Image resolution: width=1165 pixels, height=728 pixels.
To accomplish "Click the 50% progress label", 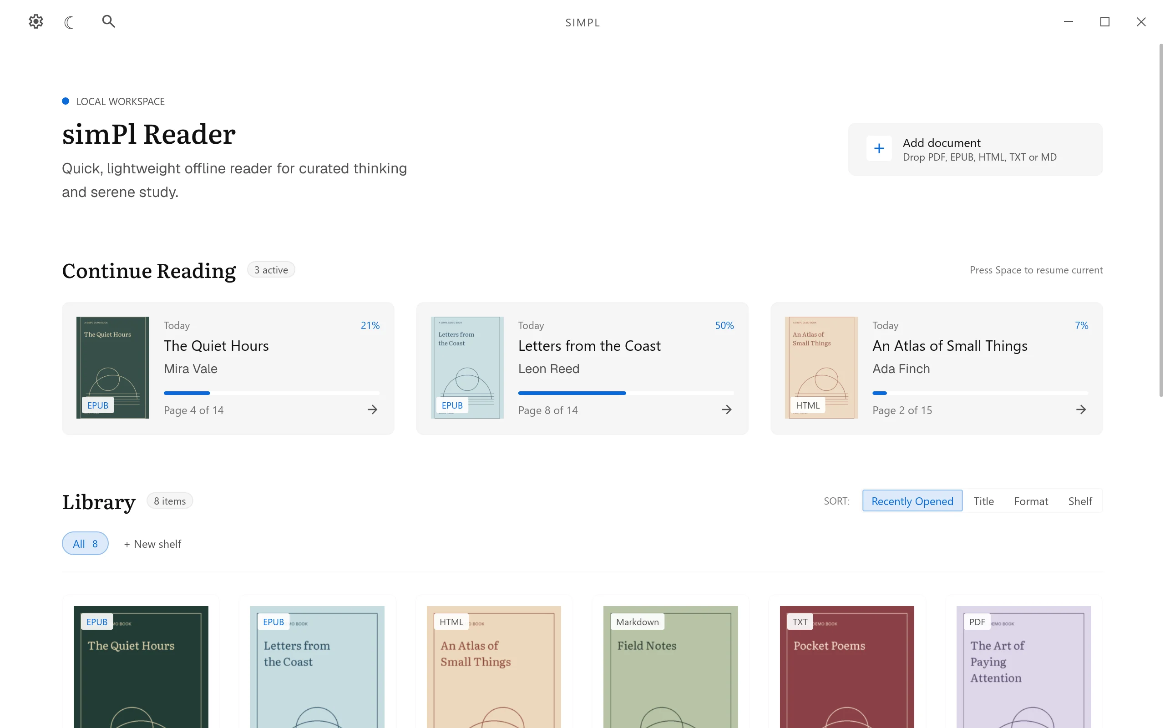I will [724, 325].
